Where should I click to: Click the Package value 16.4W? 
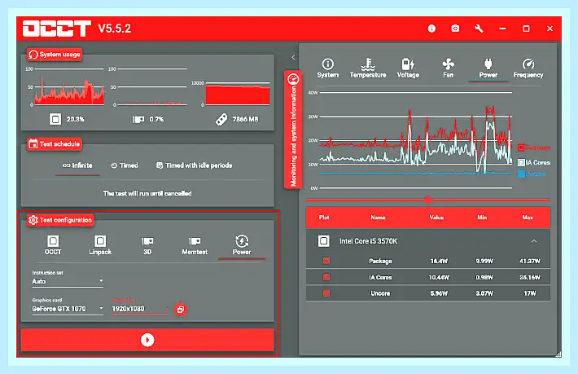(x=439, y=261)
